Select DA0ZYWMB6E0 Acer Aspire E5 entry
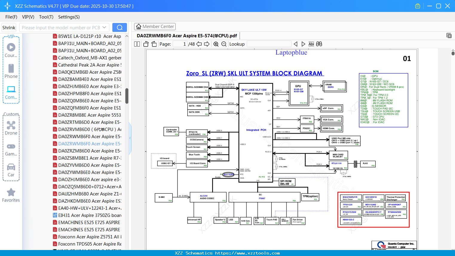Image resolution: width=455 pixels, height=256 pixels. (x=87, y=172)
